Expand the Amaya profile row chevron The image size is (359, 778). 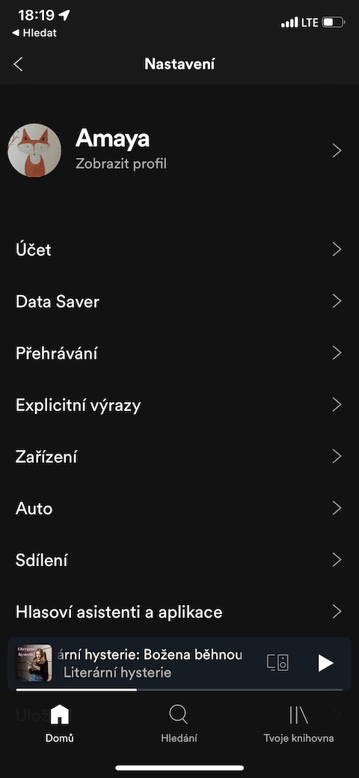click(337, 151)
